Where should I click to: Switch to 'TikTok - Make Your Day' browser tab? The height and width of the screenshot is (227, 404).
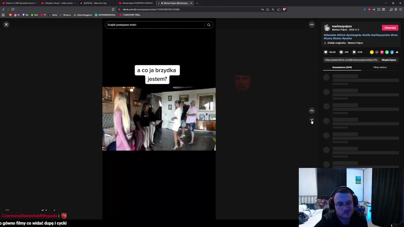click(98, 3)
